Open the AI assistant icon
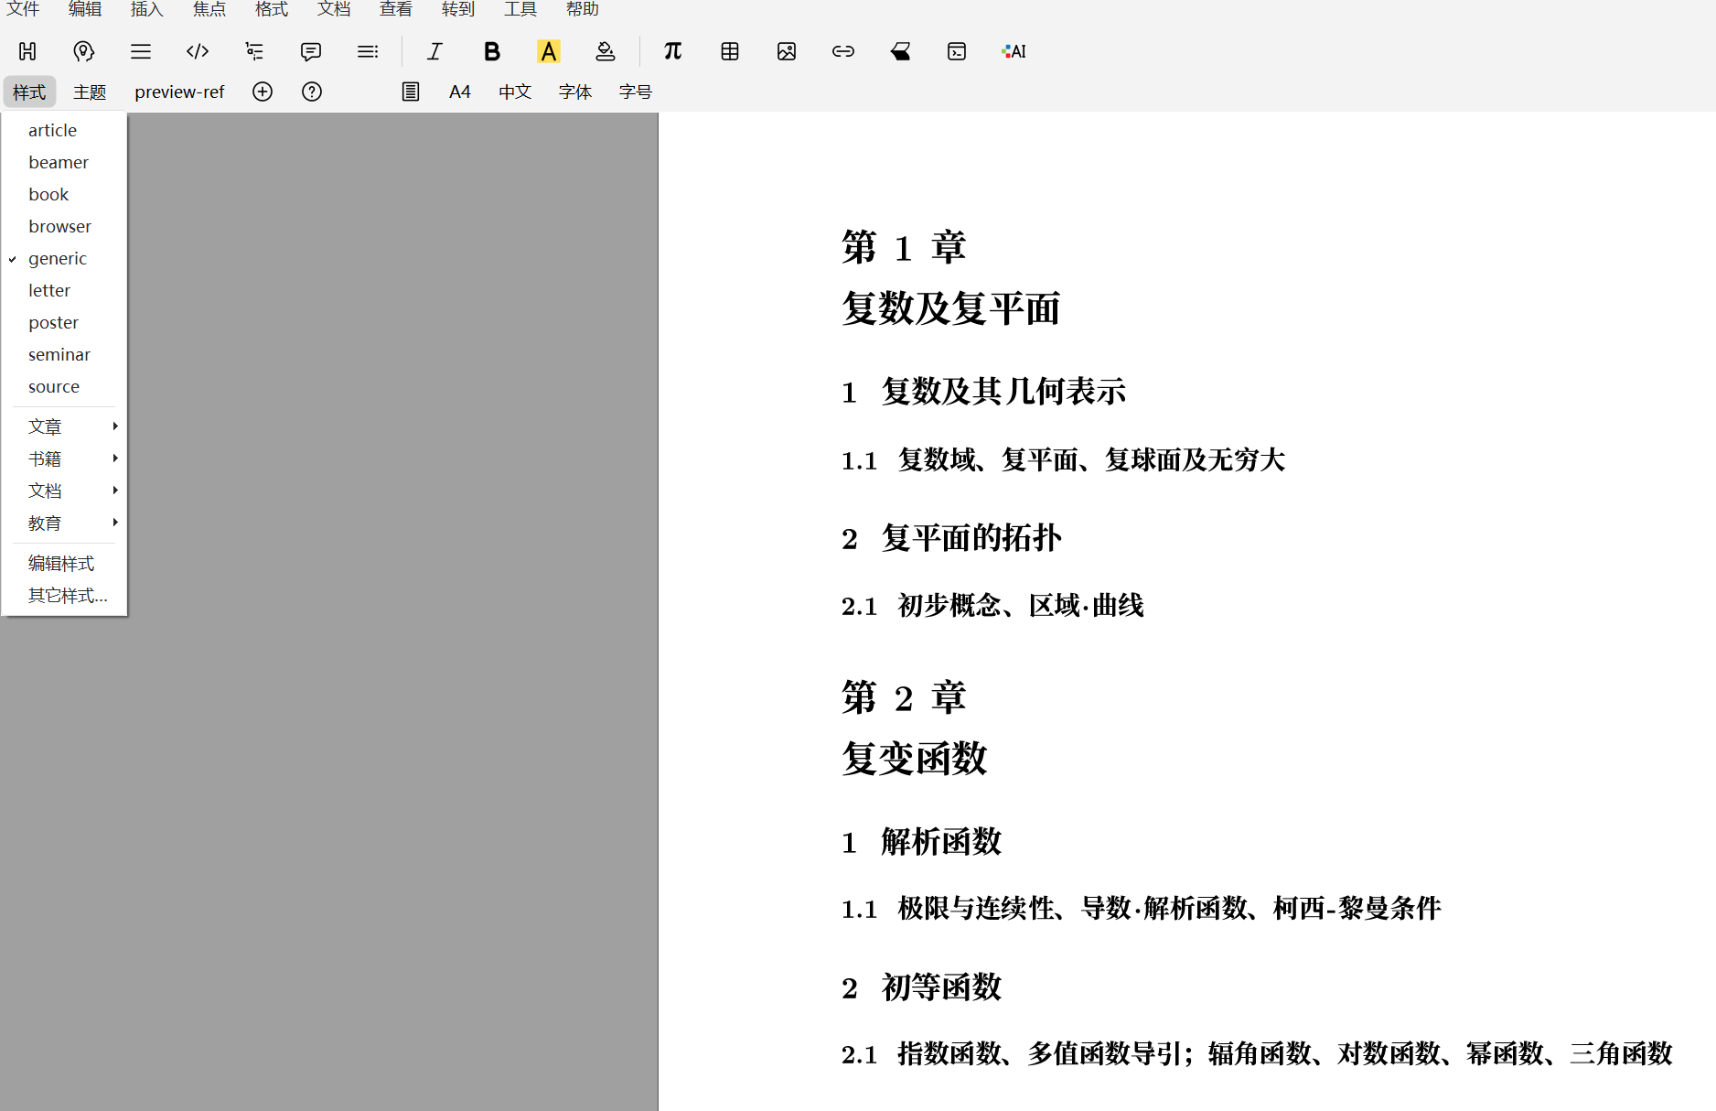The width and height of the screenshot is (1716, 1111). click(x=1014, y=51)
